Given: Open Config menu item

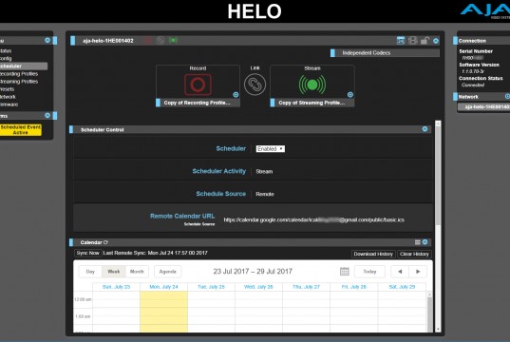Looking at the screenshot, I should [x=6, y=59].
